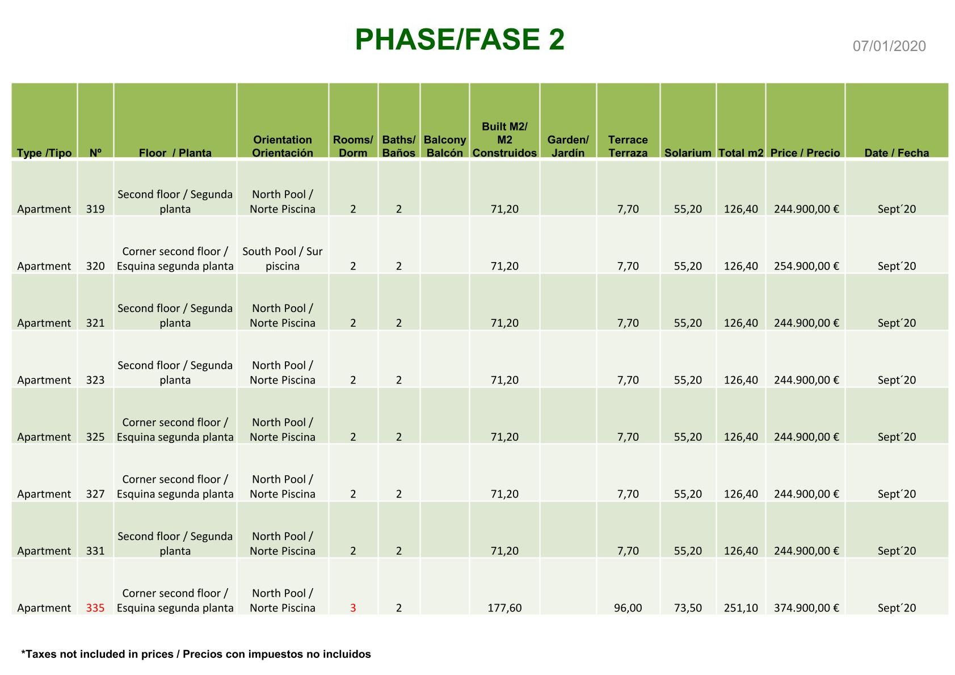
Task: Click the date 07/01/2020
Action: (889, 46)
